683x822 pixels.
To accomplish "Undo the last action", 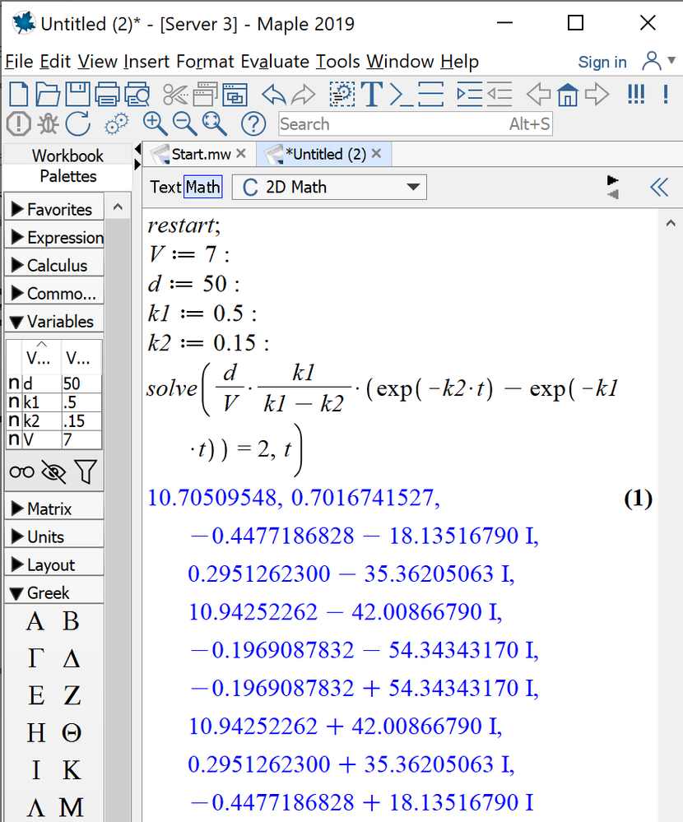I will tap(274, 95).
